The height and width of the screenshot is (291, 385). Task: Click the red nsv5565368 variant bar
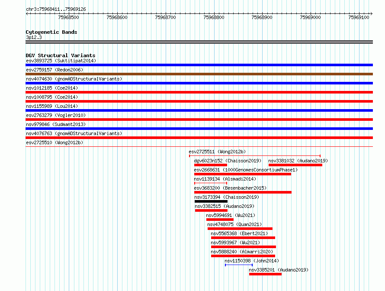click(243, 238)
